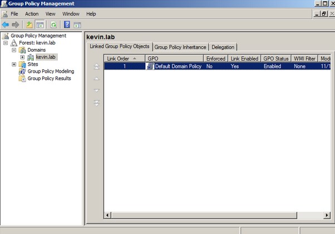Viewport: 335px width, 234px height.
Task: Toggle Show/Hide Action Pane icon
Action: coord(77,25)
